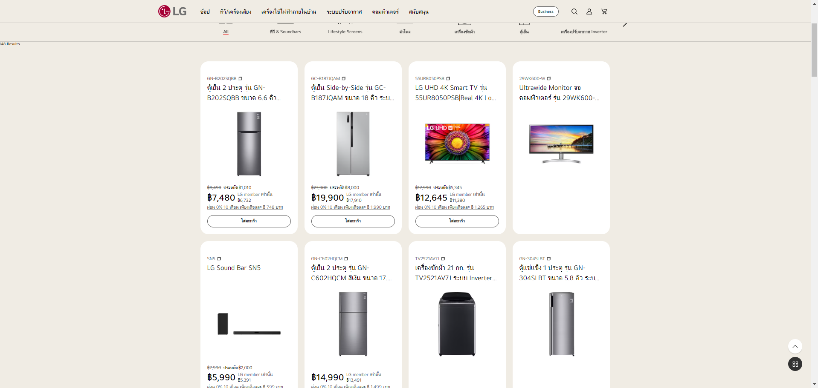
Task: Click the LG logo
Action: 172,11
